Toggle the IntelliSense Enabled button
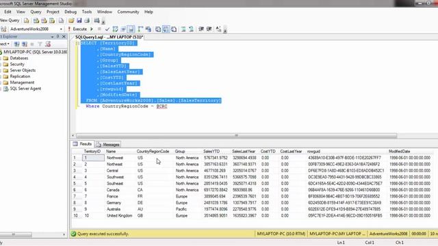438x246 pixels. point(131,29)
